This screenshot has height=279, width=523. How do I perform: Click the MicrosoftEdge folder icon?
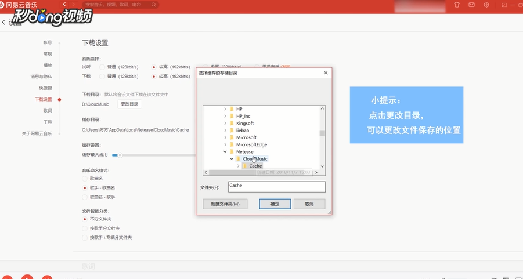(x=232, y=144)
